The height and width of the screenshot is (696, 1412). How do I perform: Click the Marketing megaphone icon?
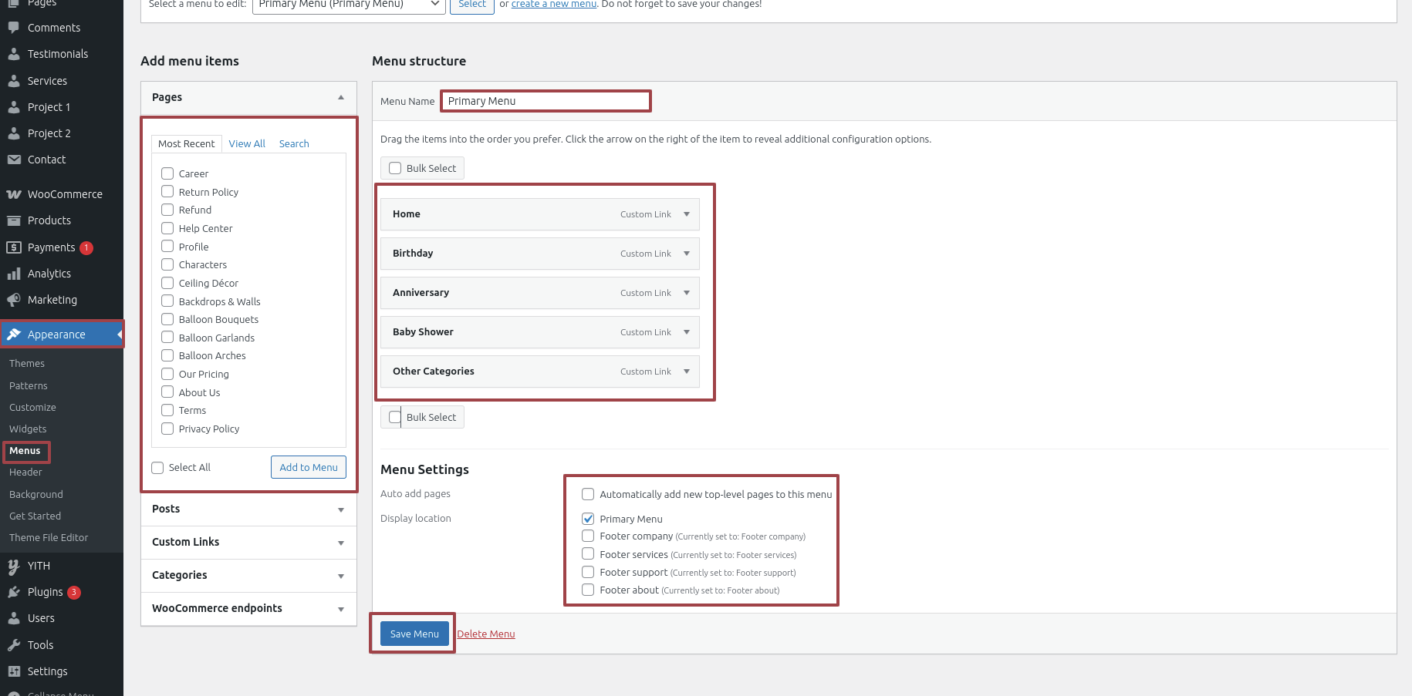click(14, 300)
